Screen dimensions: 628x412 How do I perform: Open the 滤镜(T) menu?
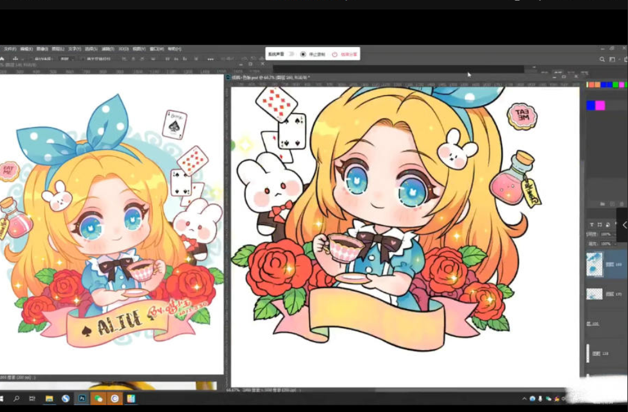[x=108, y=49]
